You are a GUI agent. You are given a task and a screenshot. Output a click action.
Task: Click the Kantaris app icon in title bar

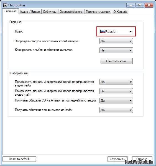[5, 5]
